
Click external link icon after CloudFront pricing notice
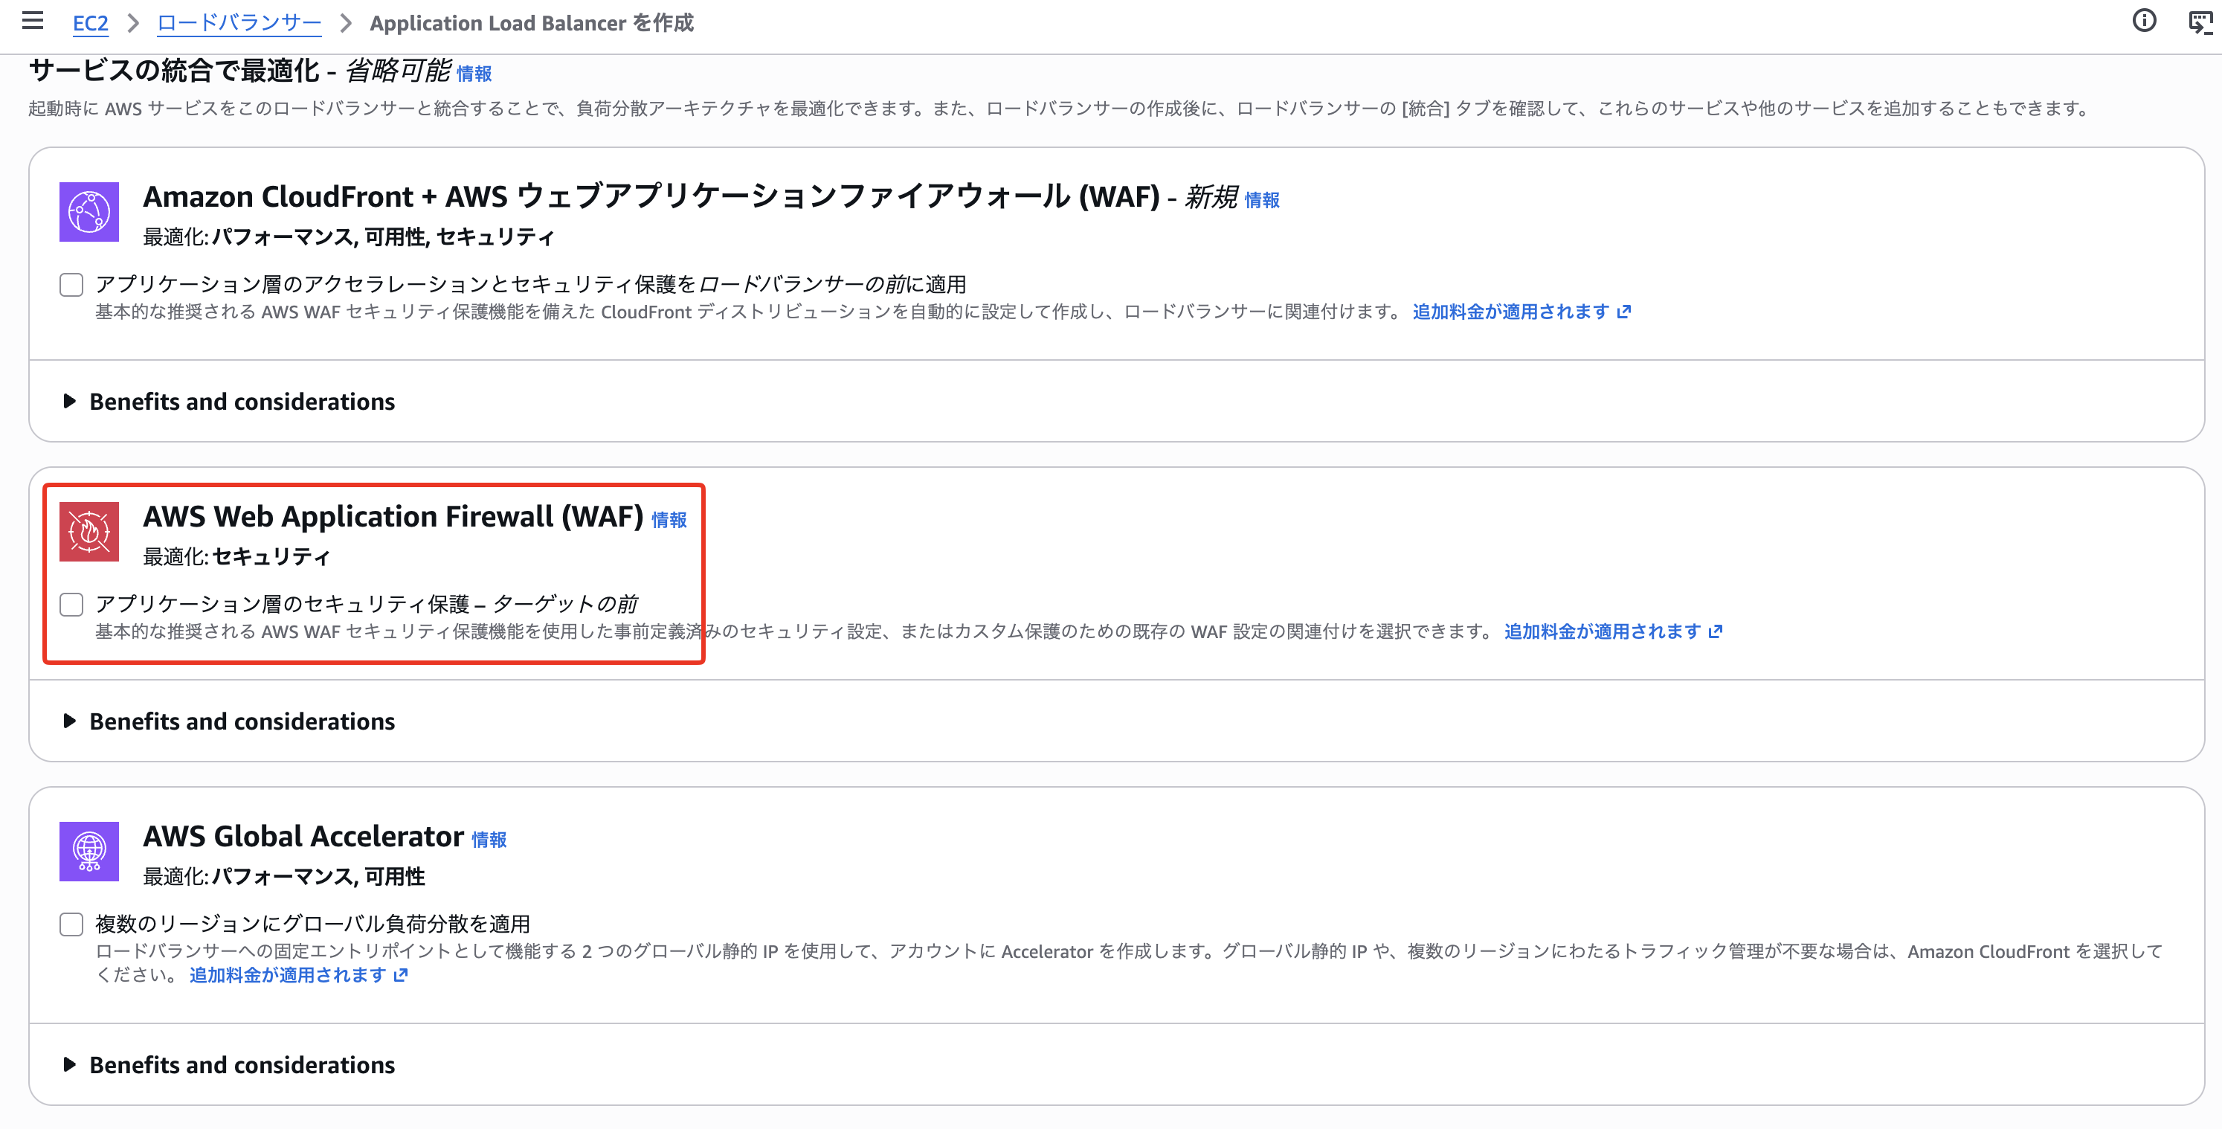(1624, 312)
